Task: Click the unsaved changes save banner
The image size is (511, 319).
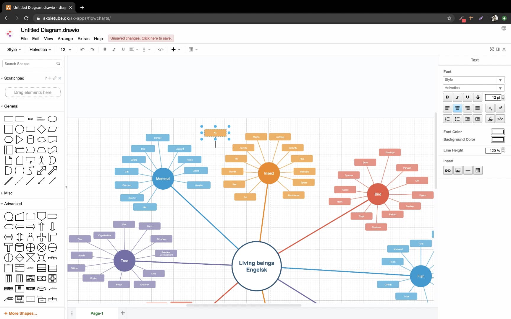Action: (141, 38)
